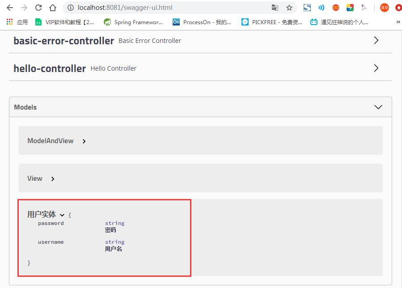Click the browser forward arrow
Screen dimensions: 402x288
[24, 8]
